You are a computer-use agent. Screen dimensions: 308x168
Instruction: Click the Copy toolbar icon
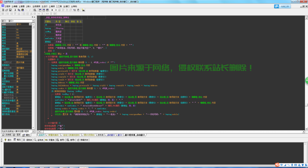tap(19, 10)
